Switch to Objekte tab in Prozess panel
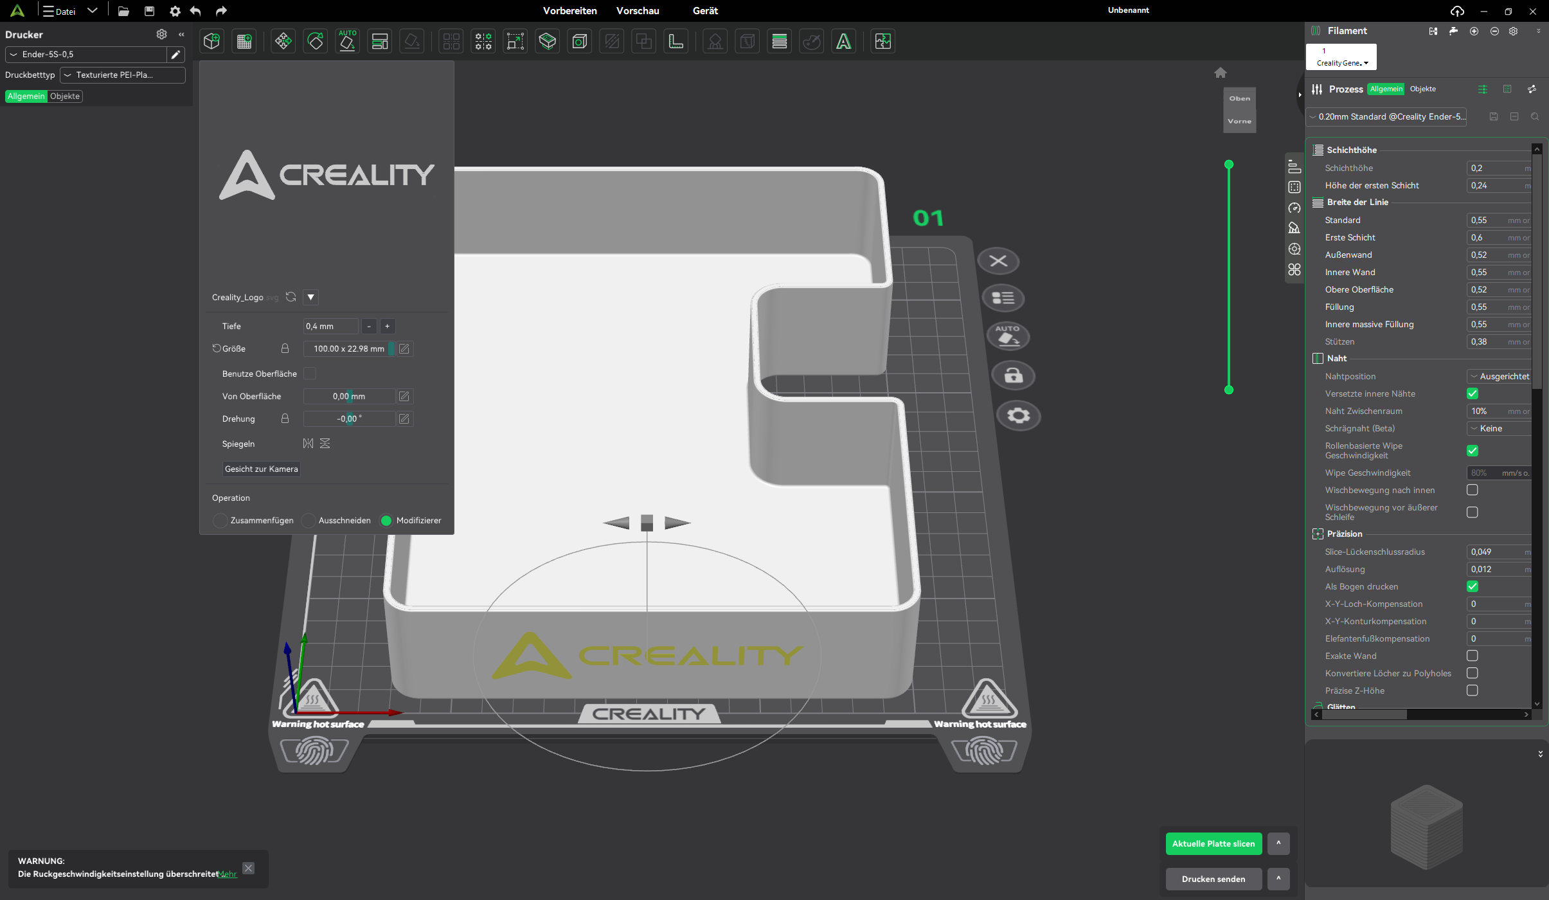The height and width of the screenshot is (900, 1549). [x=1422, y=89]
